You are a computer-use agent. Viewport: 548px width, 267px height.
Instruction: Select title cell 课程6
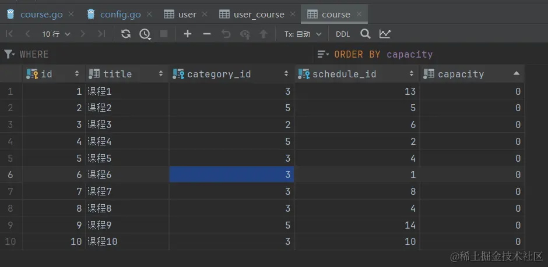[127, 175]
